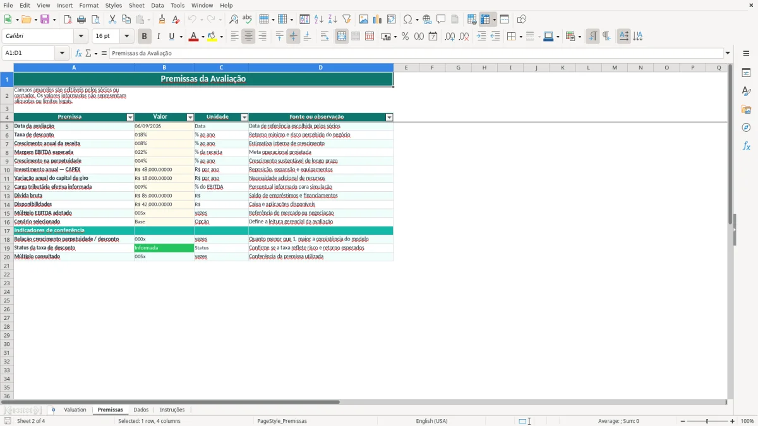Insert a special character (Omega)
Screen dimensions: 758x426
[408, 20]
